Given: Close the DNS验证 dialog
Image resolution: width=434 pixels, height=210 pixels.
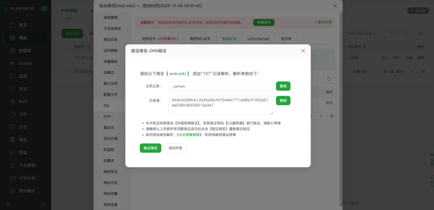Looking at the screenshot, I should pos(303,51).
